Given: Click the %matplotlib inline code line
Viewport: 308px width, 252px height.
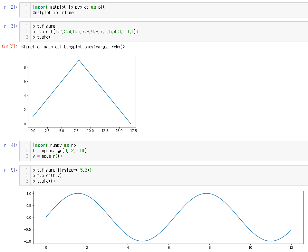Looking at the screenshot, I should pyautogui.click(x=53, y=13).
